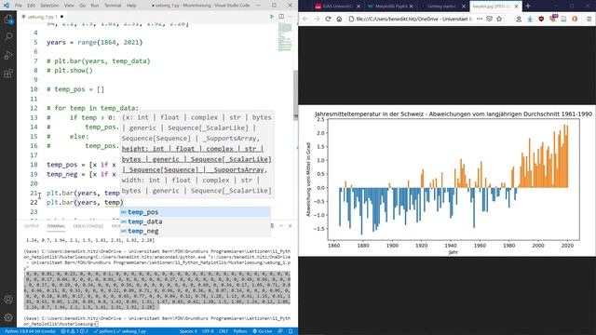
Task: Go back in Firefox
Action: pos(305,19)
